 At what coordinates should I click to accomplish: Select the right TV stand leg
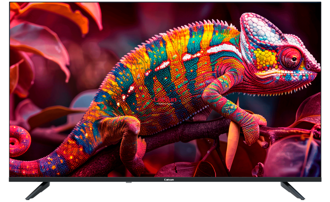(x=292, y=190)
